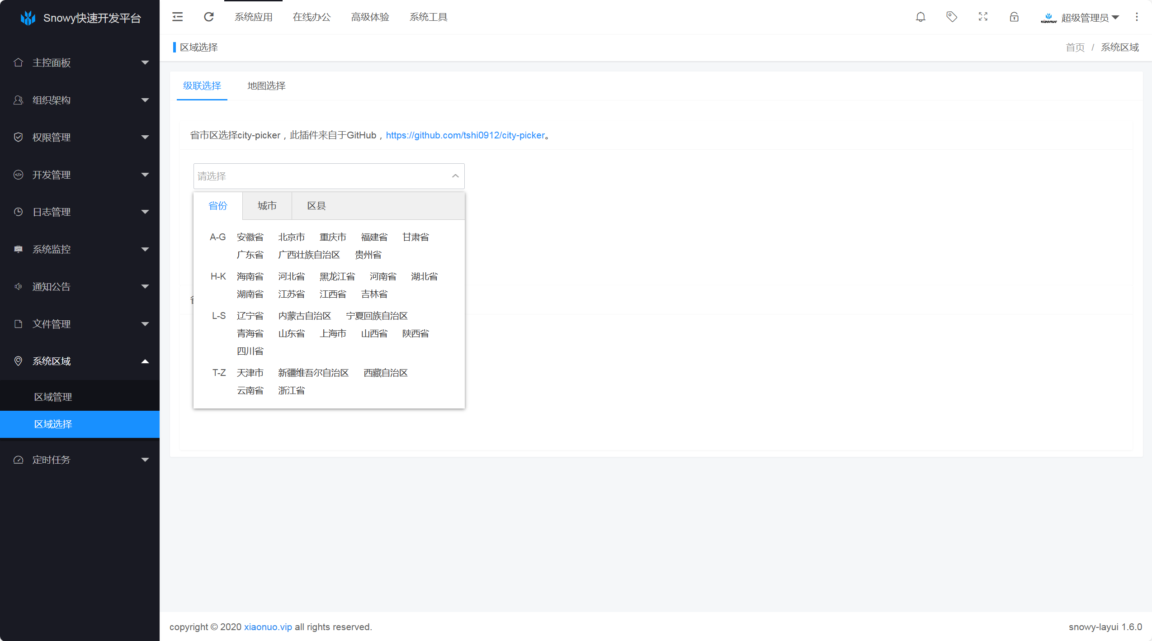1152x641 pixels.
Task: Open the 超级管理员 user dropdown
Action: tap(1085, 18)
